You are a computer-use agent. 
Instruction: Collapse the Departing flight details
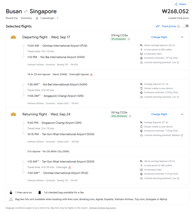pyautogui.click(x=182, y=37)
